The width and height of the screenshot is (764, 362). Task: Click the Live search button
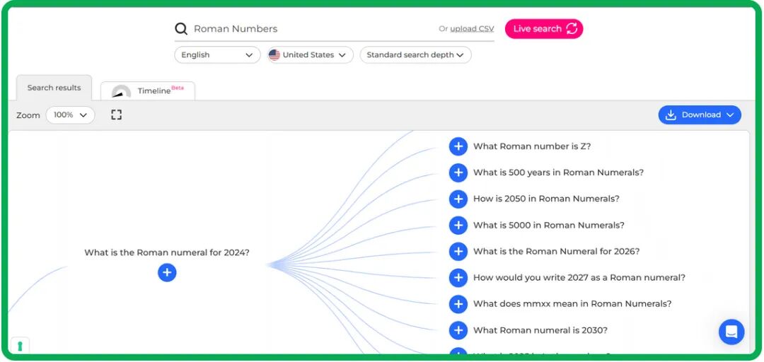point(543,29)
